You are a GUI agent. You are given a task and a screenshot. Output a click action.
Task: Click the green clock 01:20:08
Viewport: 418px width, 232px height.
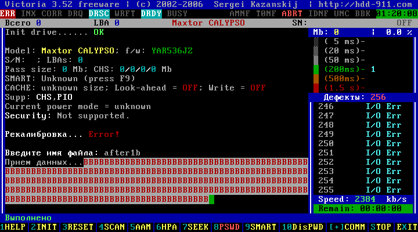[x=397, y=13]
